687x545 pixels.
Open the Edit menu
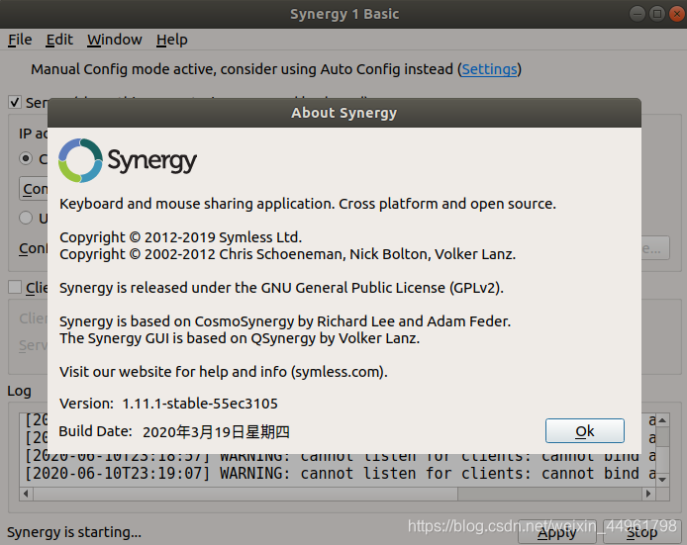pyautogui.click(x=59, y=40)
